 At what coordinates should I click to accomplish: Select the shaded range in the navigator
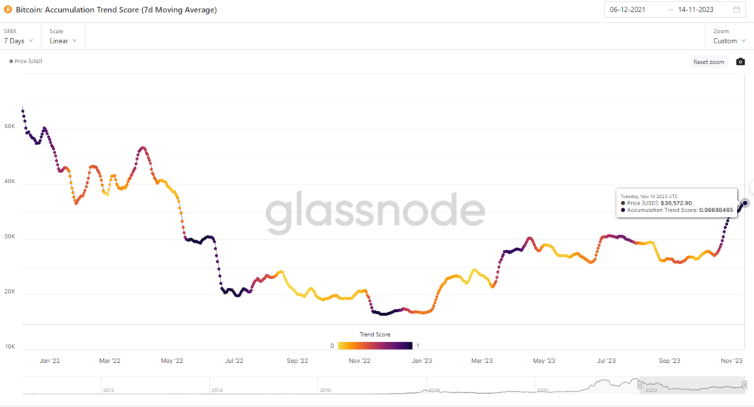(692, 386)
